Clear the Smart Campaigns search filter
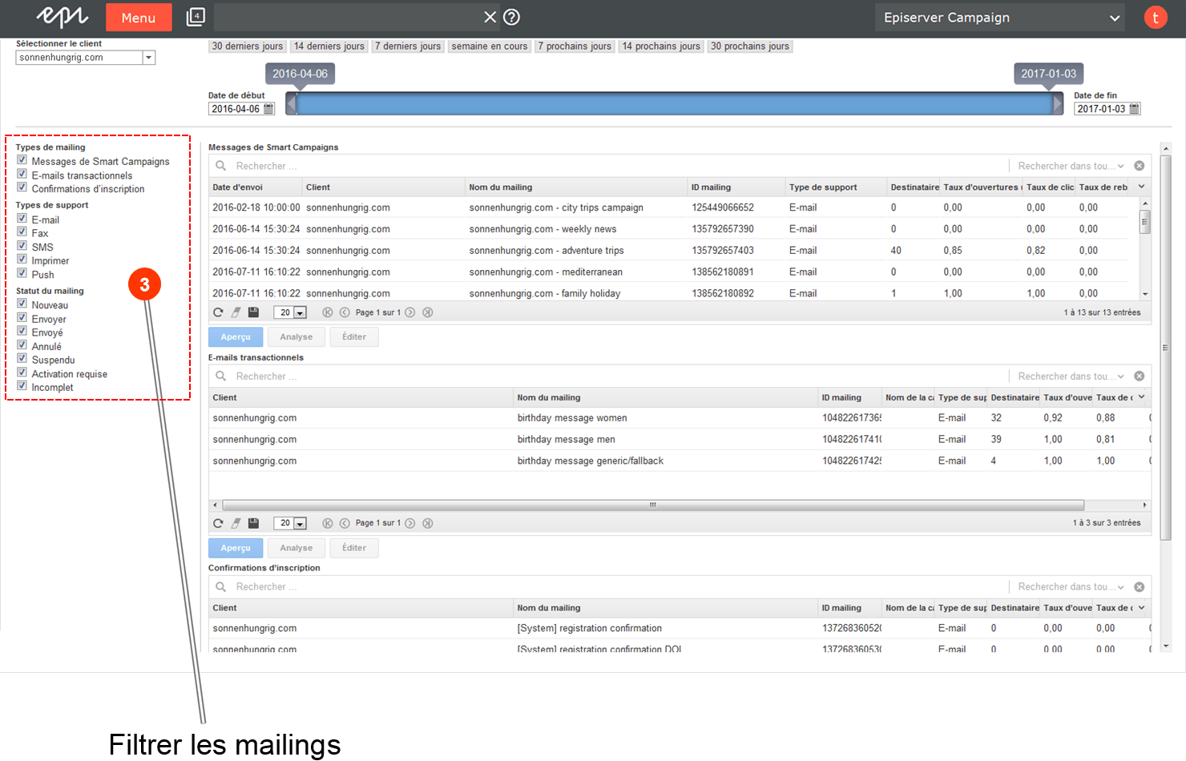 [x=1139, y=166]
